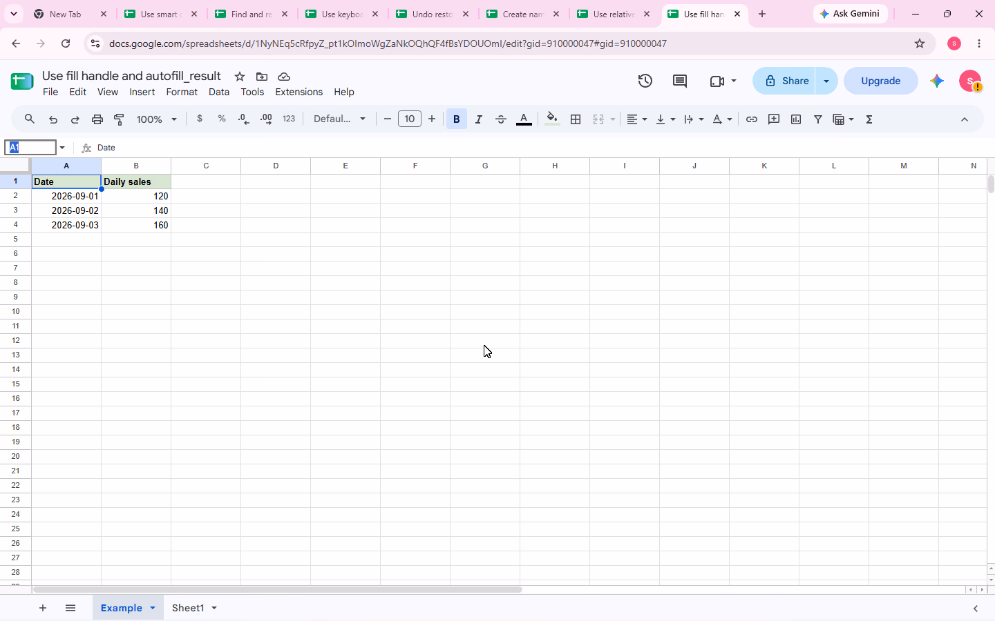Click the Upgrade button

(x=881, y=81)
